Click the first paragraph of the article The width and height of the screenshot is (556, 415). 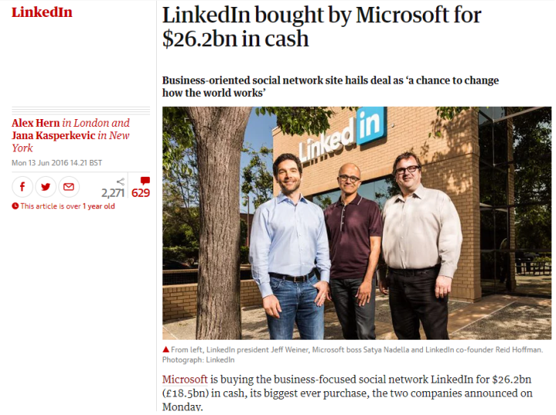click(354, 393)
